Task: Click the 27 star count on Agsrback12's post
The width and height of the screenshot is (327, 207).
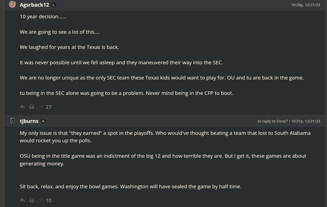Action: [x=49, y=107]
